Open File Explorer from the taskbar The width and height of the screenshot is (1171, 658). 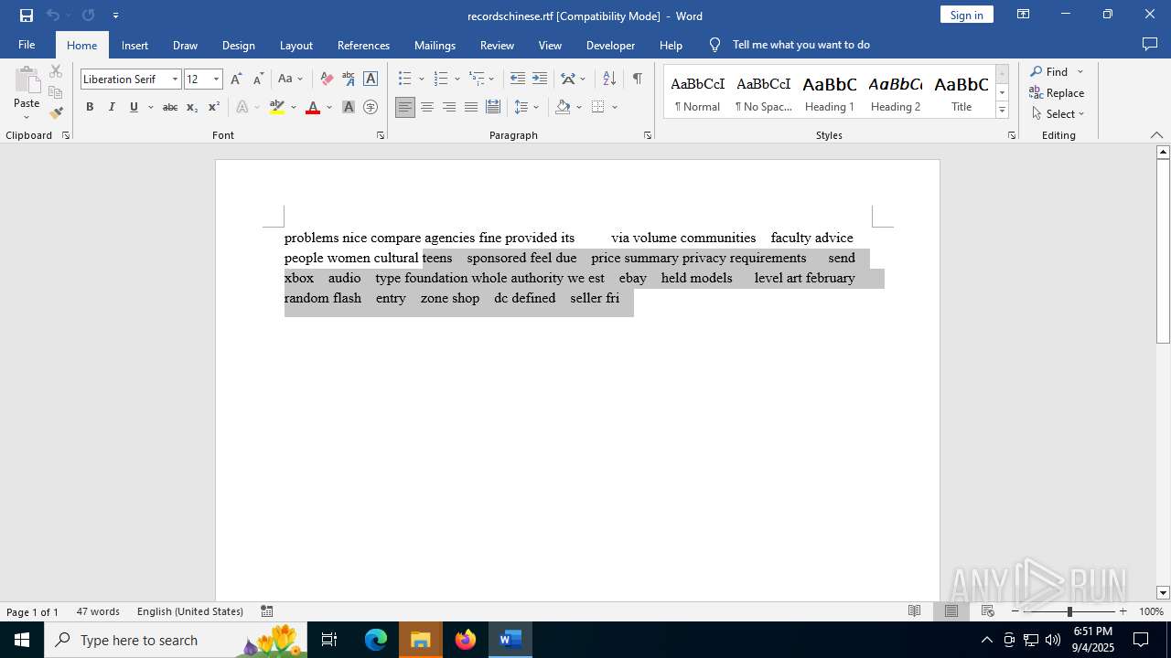[421, 640]
